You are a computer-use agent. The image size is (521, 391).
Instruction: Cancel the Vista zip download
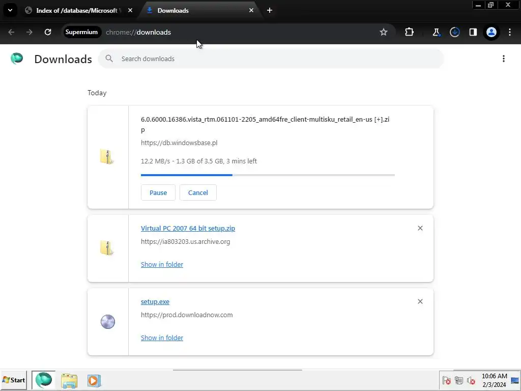pyautogui.click(x=198, y=193)
